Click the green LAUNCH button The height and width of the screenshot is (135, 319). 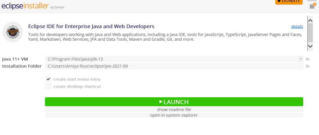point(174,102)
